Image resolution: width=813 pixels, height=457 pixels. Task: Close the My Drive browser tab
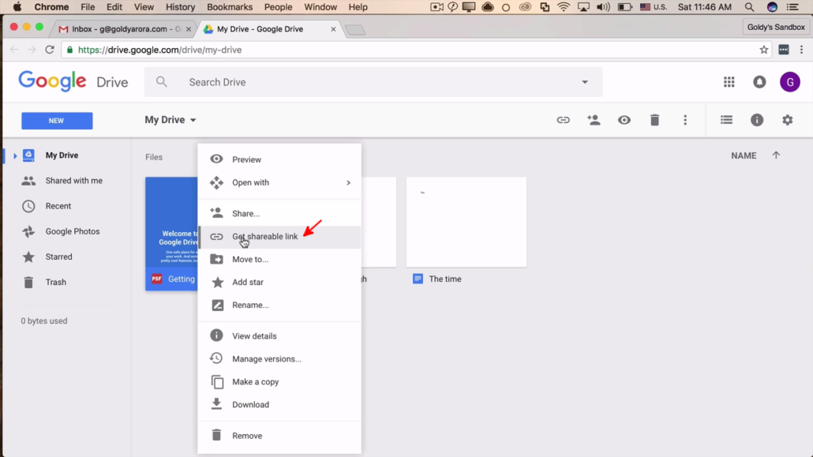pos(333,29)
